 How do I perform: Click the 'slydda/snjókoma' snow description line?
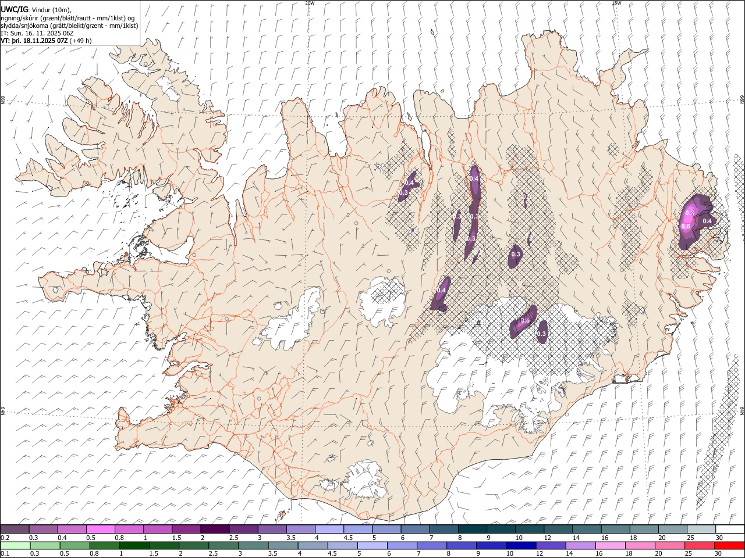pos(69,26)
